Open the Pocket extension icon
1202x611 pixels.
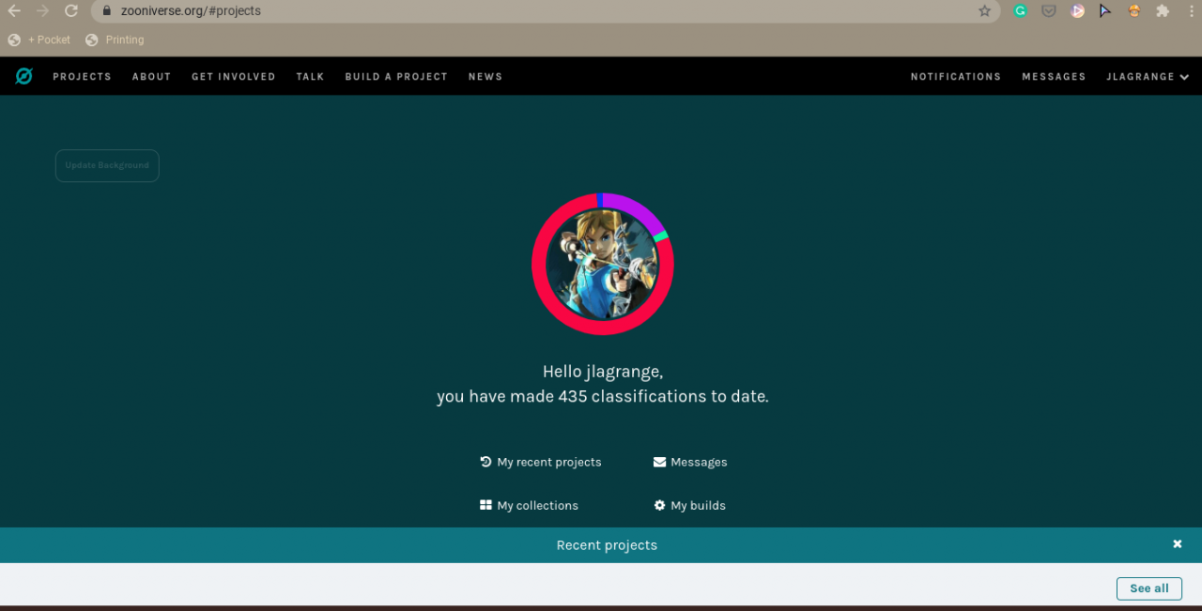(1049, 11)
